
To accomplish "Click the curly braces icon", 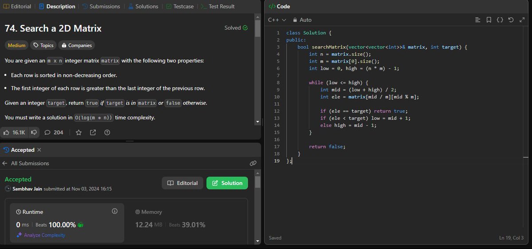I will coord(500,20).
